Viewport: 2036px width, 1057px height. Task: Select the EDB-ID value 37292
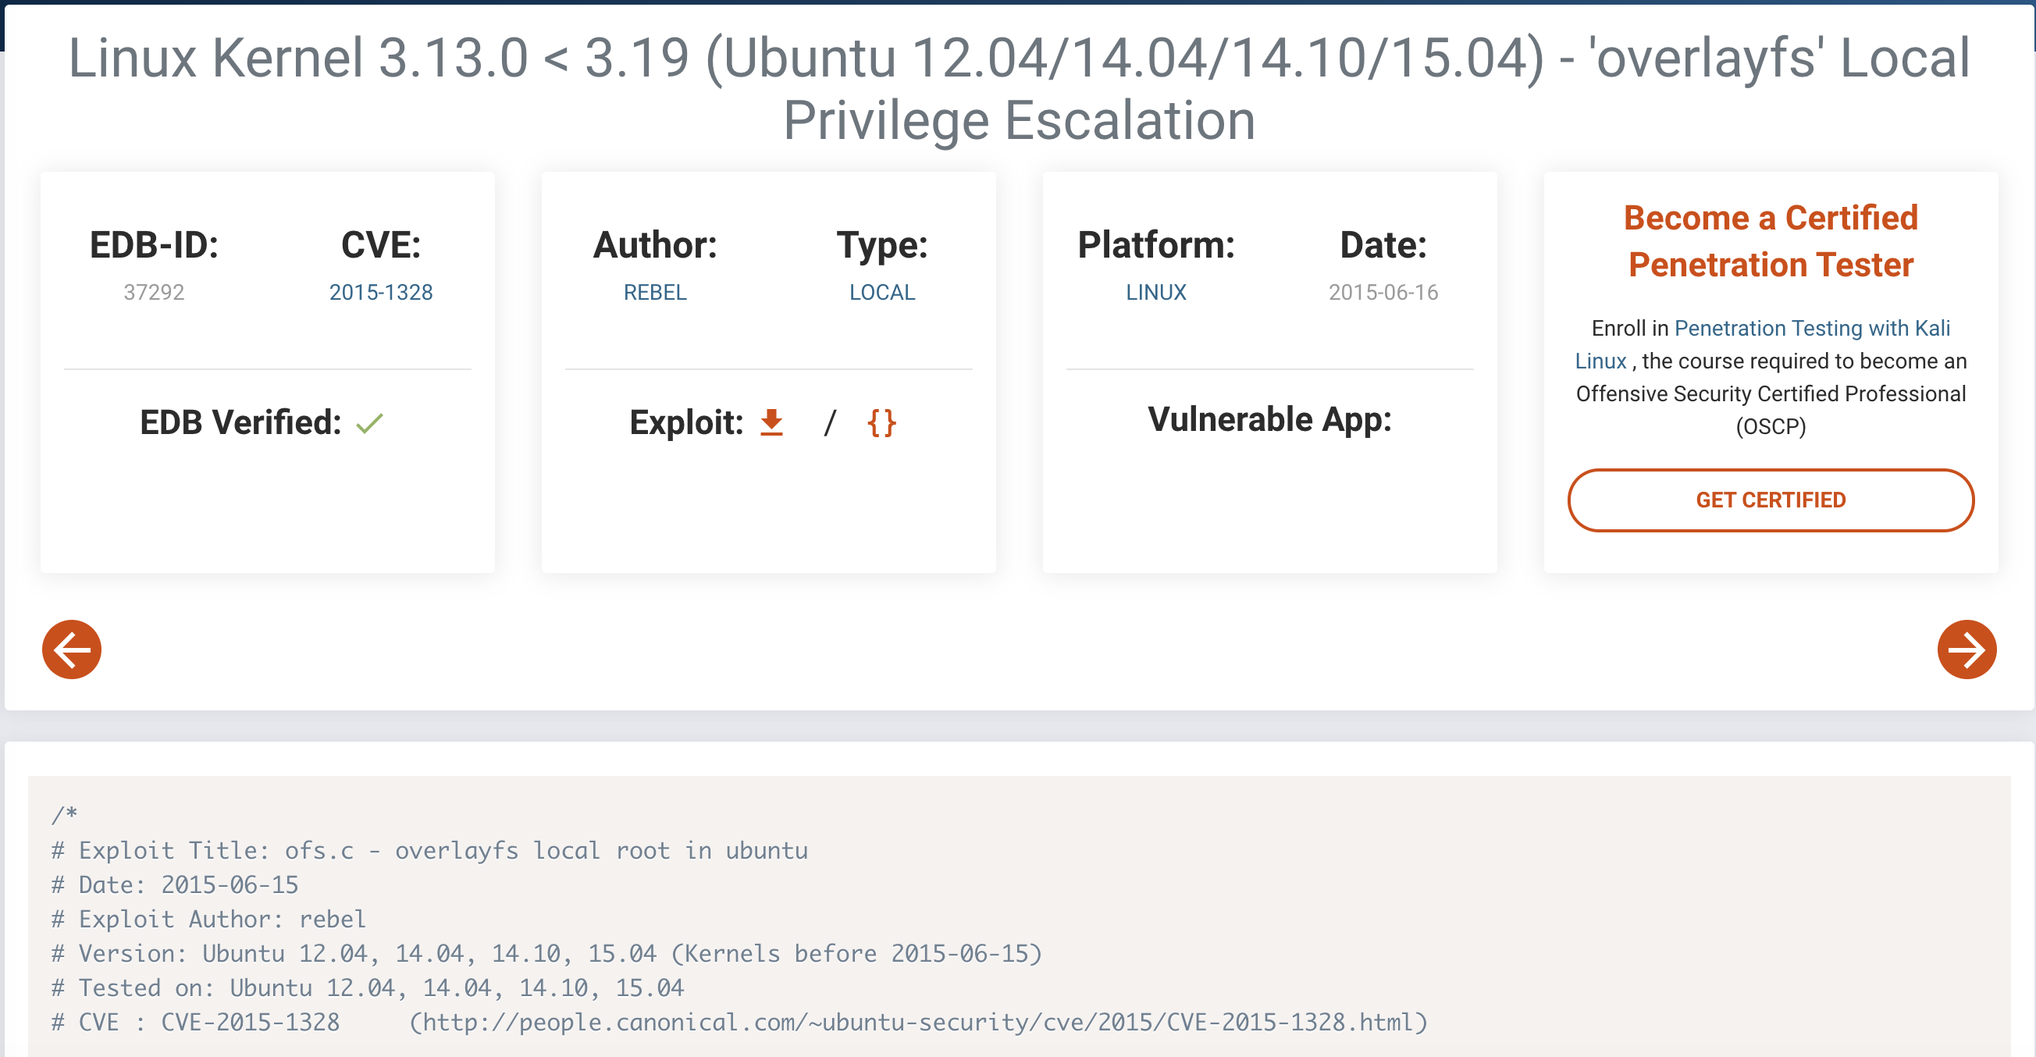[154, 293]
